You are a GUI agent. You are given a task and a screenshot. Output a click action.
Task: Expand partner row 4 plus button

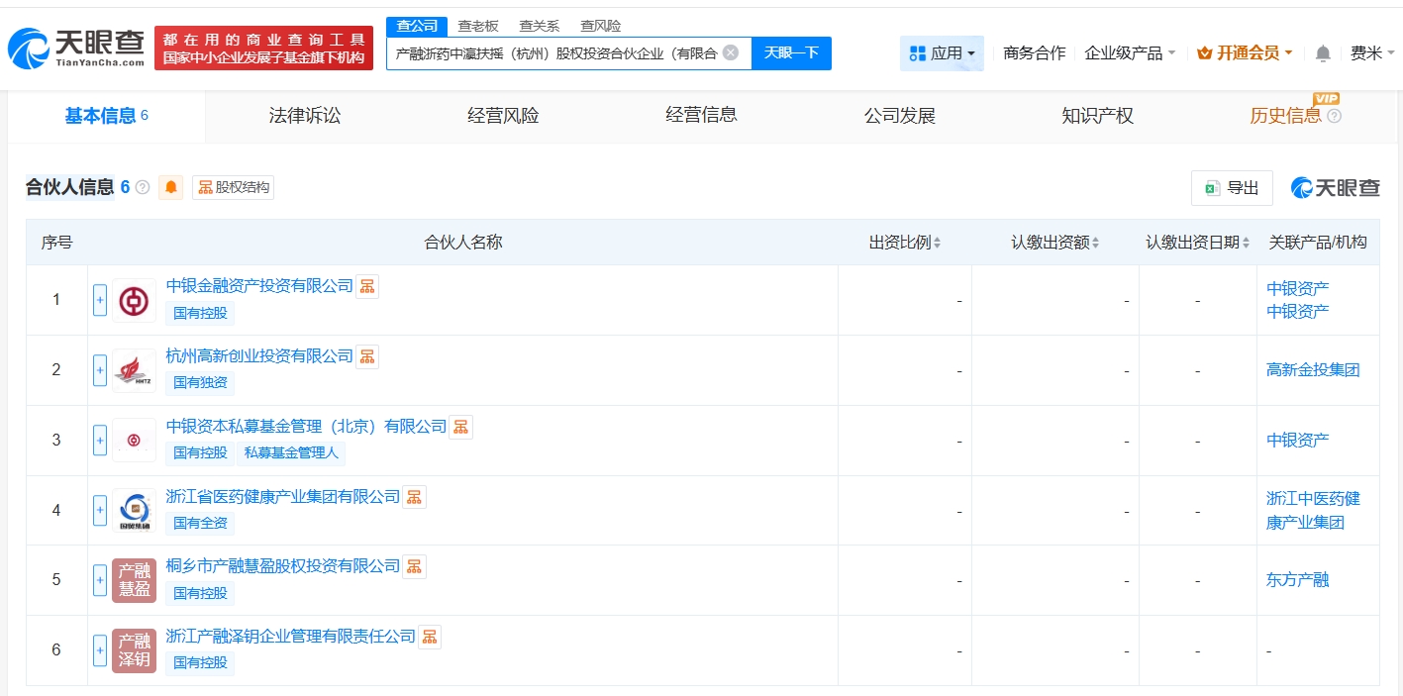coord(100,511)
